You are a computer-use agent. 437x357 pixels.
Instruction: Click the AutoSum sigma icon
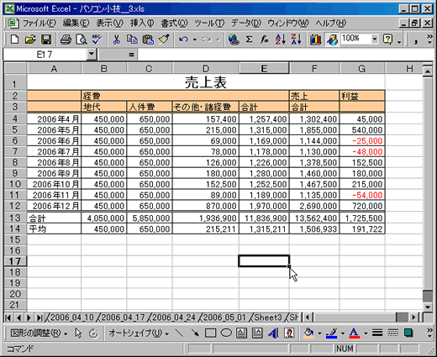point(249,39)
